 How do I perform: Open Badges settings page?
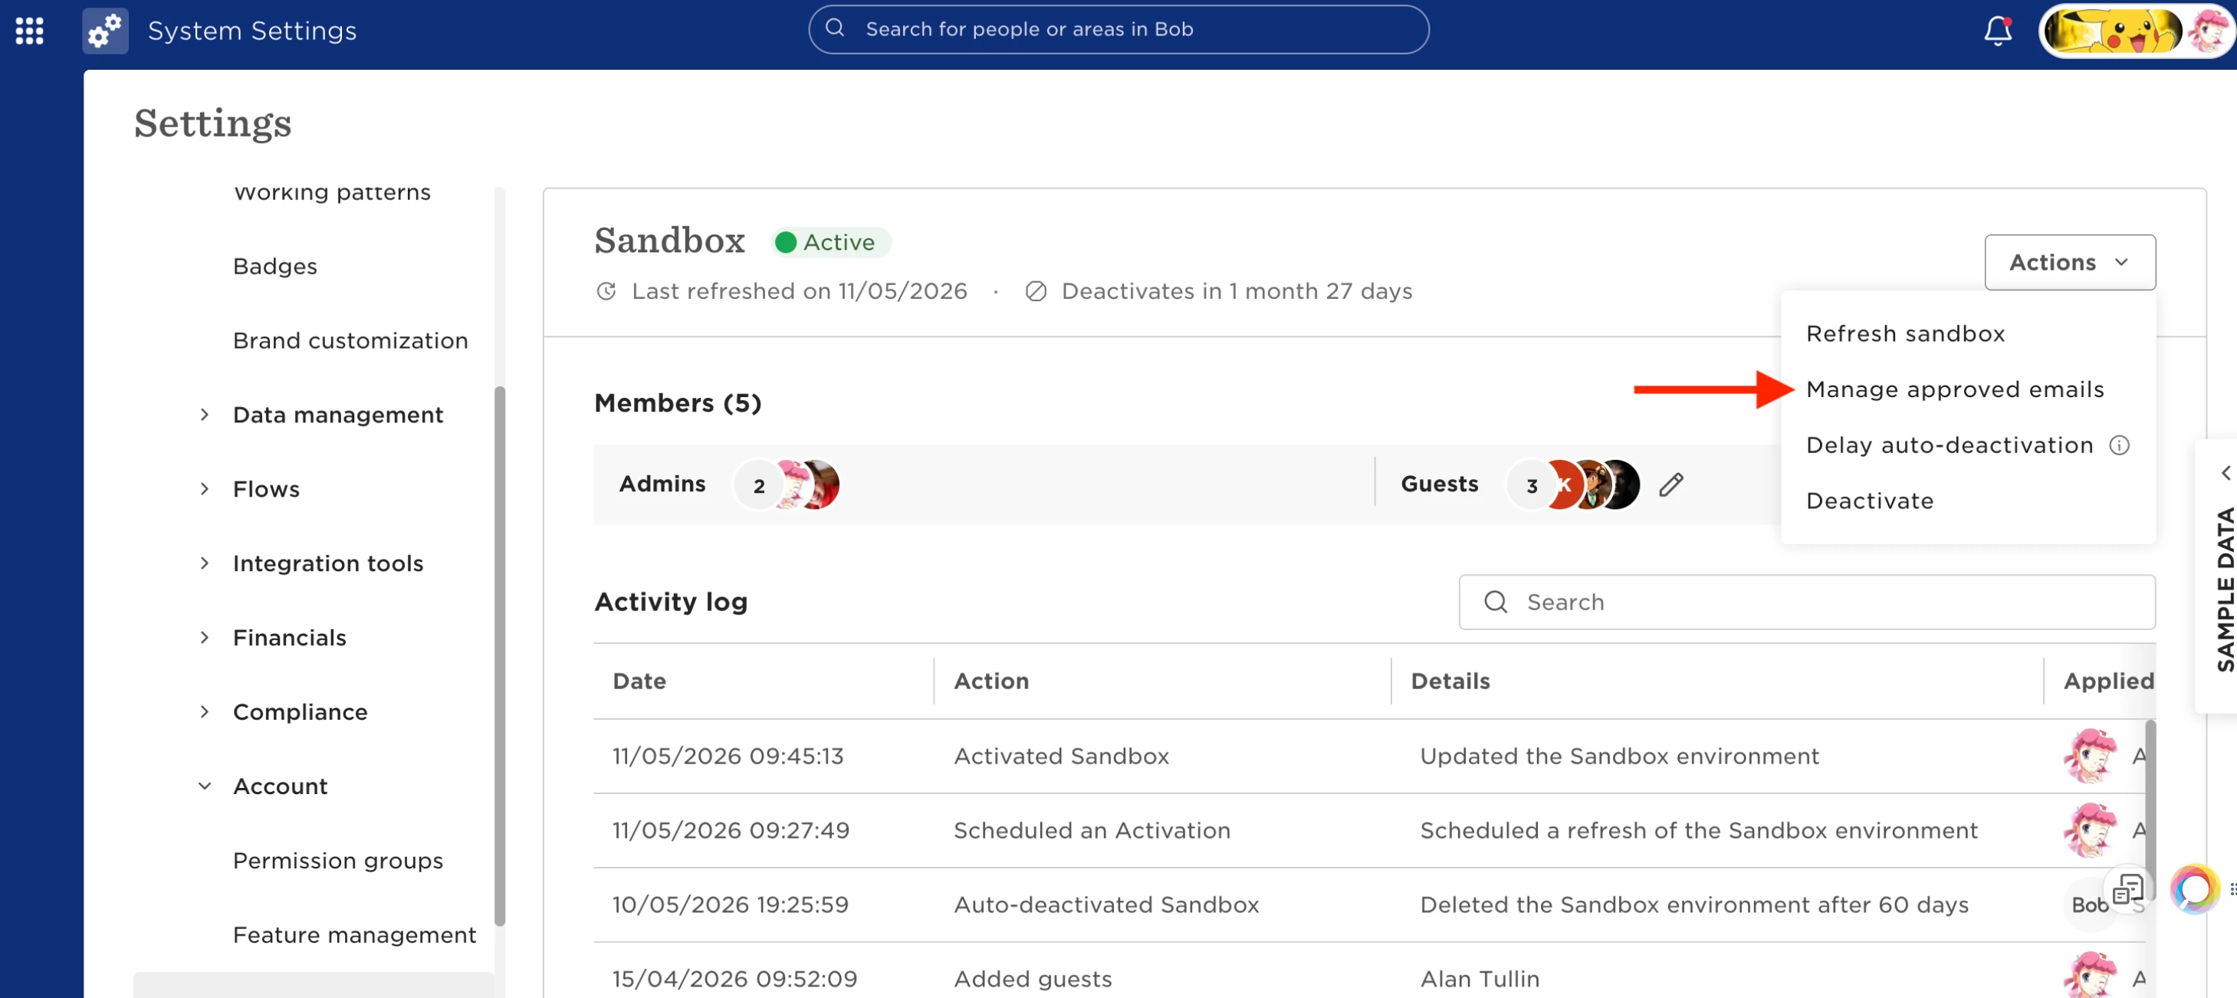tap(274, 267)
